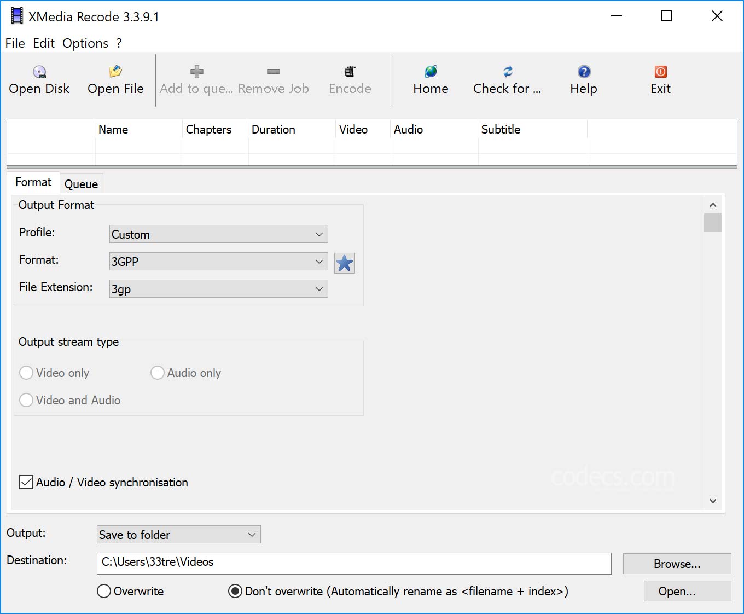Open the Format dropdown showing 3GPP
Image resolution: width=744 pixels, height=614 pixels.
click(x=218, y=262)
